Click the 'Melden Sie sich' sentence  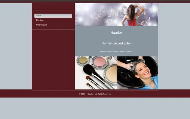(116, 51)
